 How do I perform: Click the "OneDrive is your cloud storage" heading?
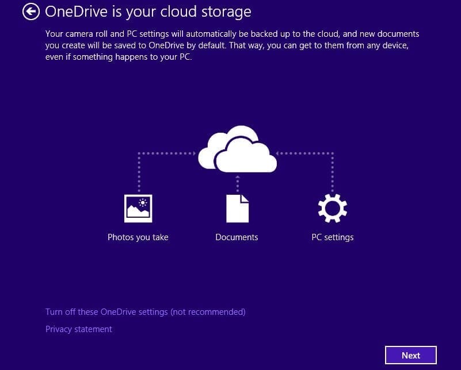tap(148, 11)
